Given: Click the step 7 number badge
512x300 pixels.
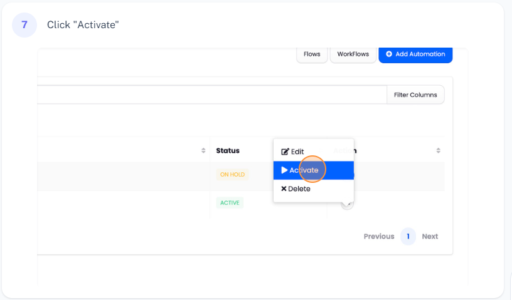Looking at the screenshot, I should click(x=24, y=25).
